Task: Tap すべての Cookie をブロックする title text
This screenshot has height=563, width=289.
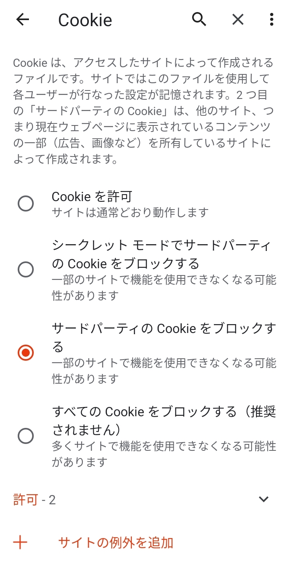Action: coord(164,420)
